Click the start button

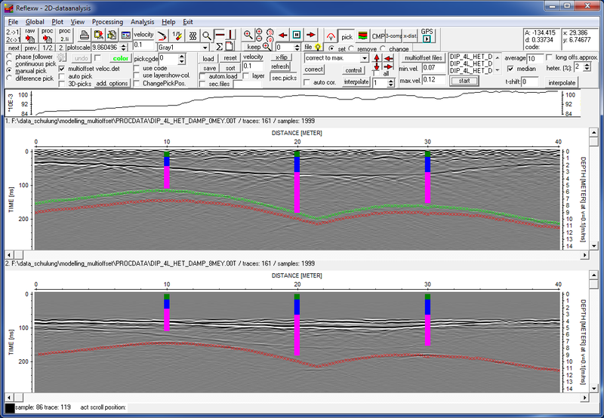pyautogui.click(x=464, y=81)
